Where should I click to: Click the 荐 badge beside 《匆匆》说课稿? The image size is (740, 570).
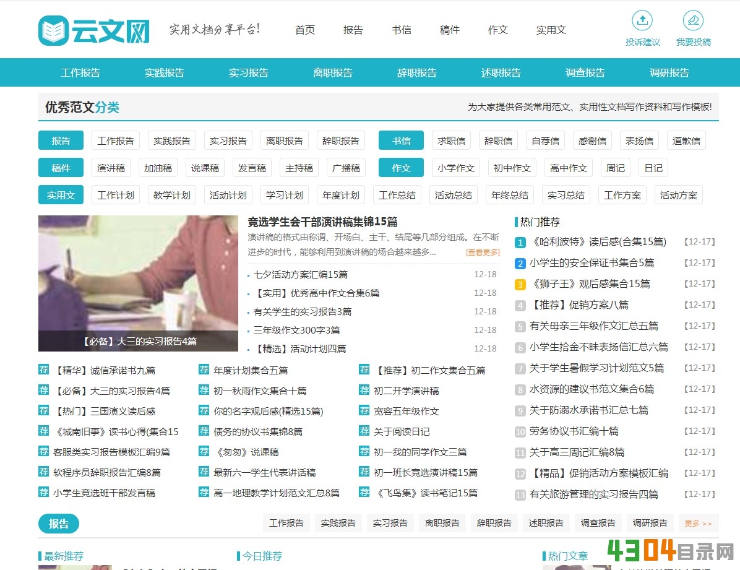click(x=204, y=451)
